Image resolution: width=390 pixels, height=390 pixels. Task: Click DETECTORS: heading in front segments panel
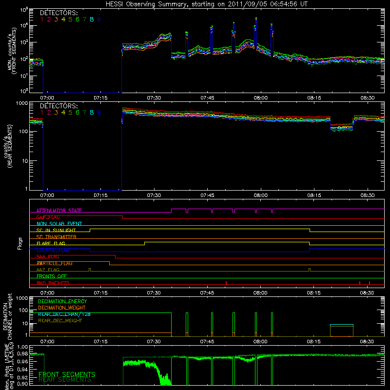(x=59, y=13)
